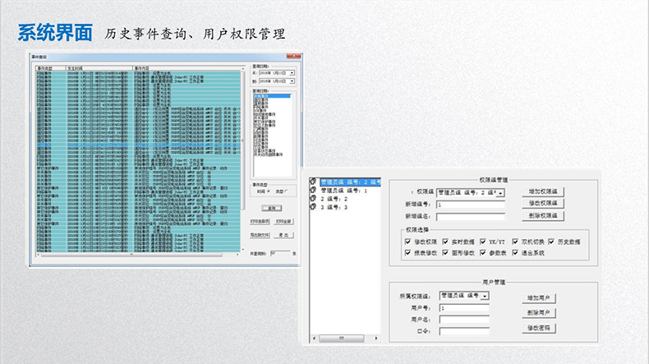Select 管理员组 组号: 1 in the group list
The image size is (649, 364).
[344, 191]
